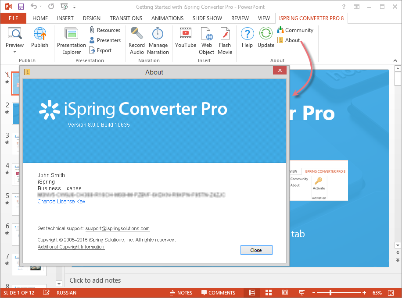Click the Change License Key link
Screen dimensions: 402x298
click(x=61, y=202)
